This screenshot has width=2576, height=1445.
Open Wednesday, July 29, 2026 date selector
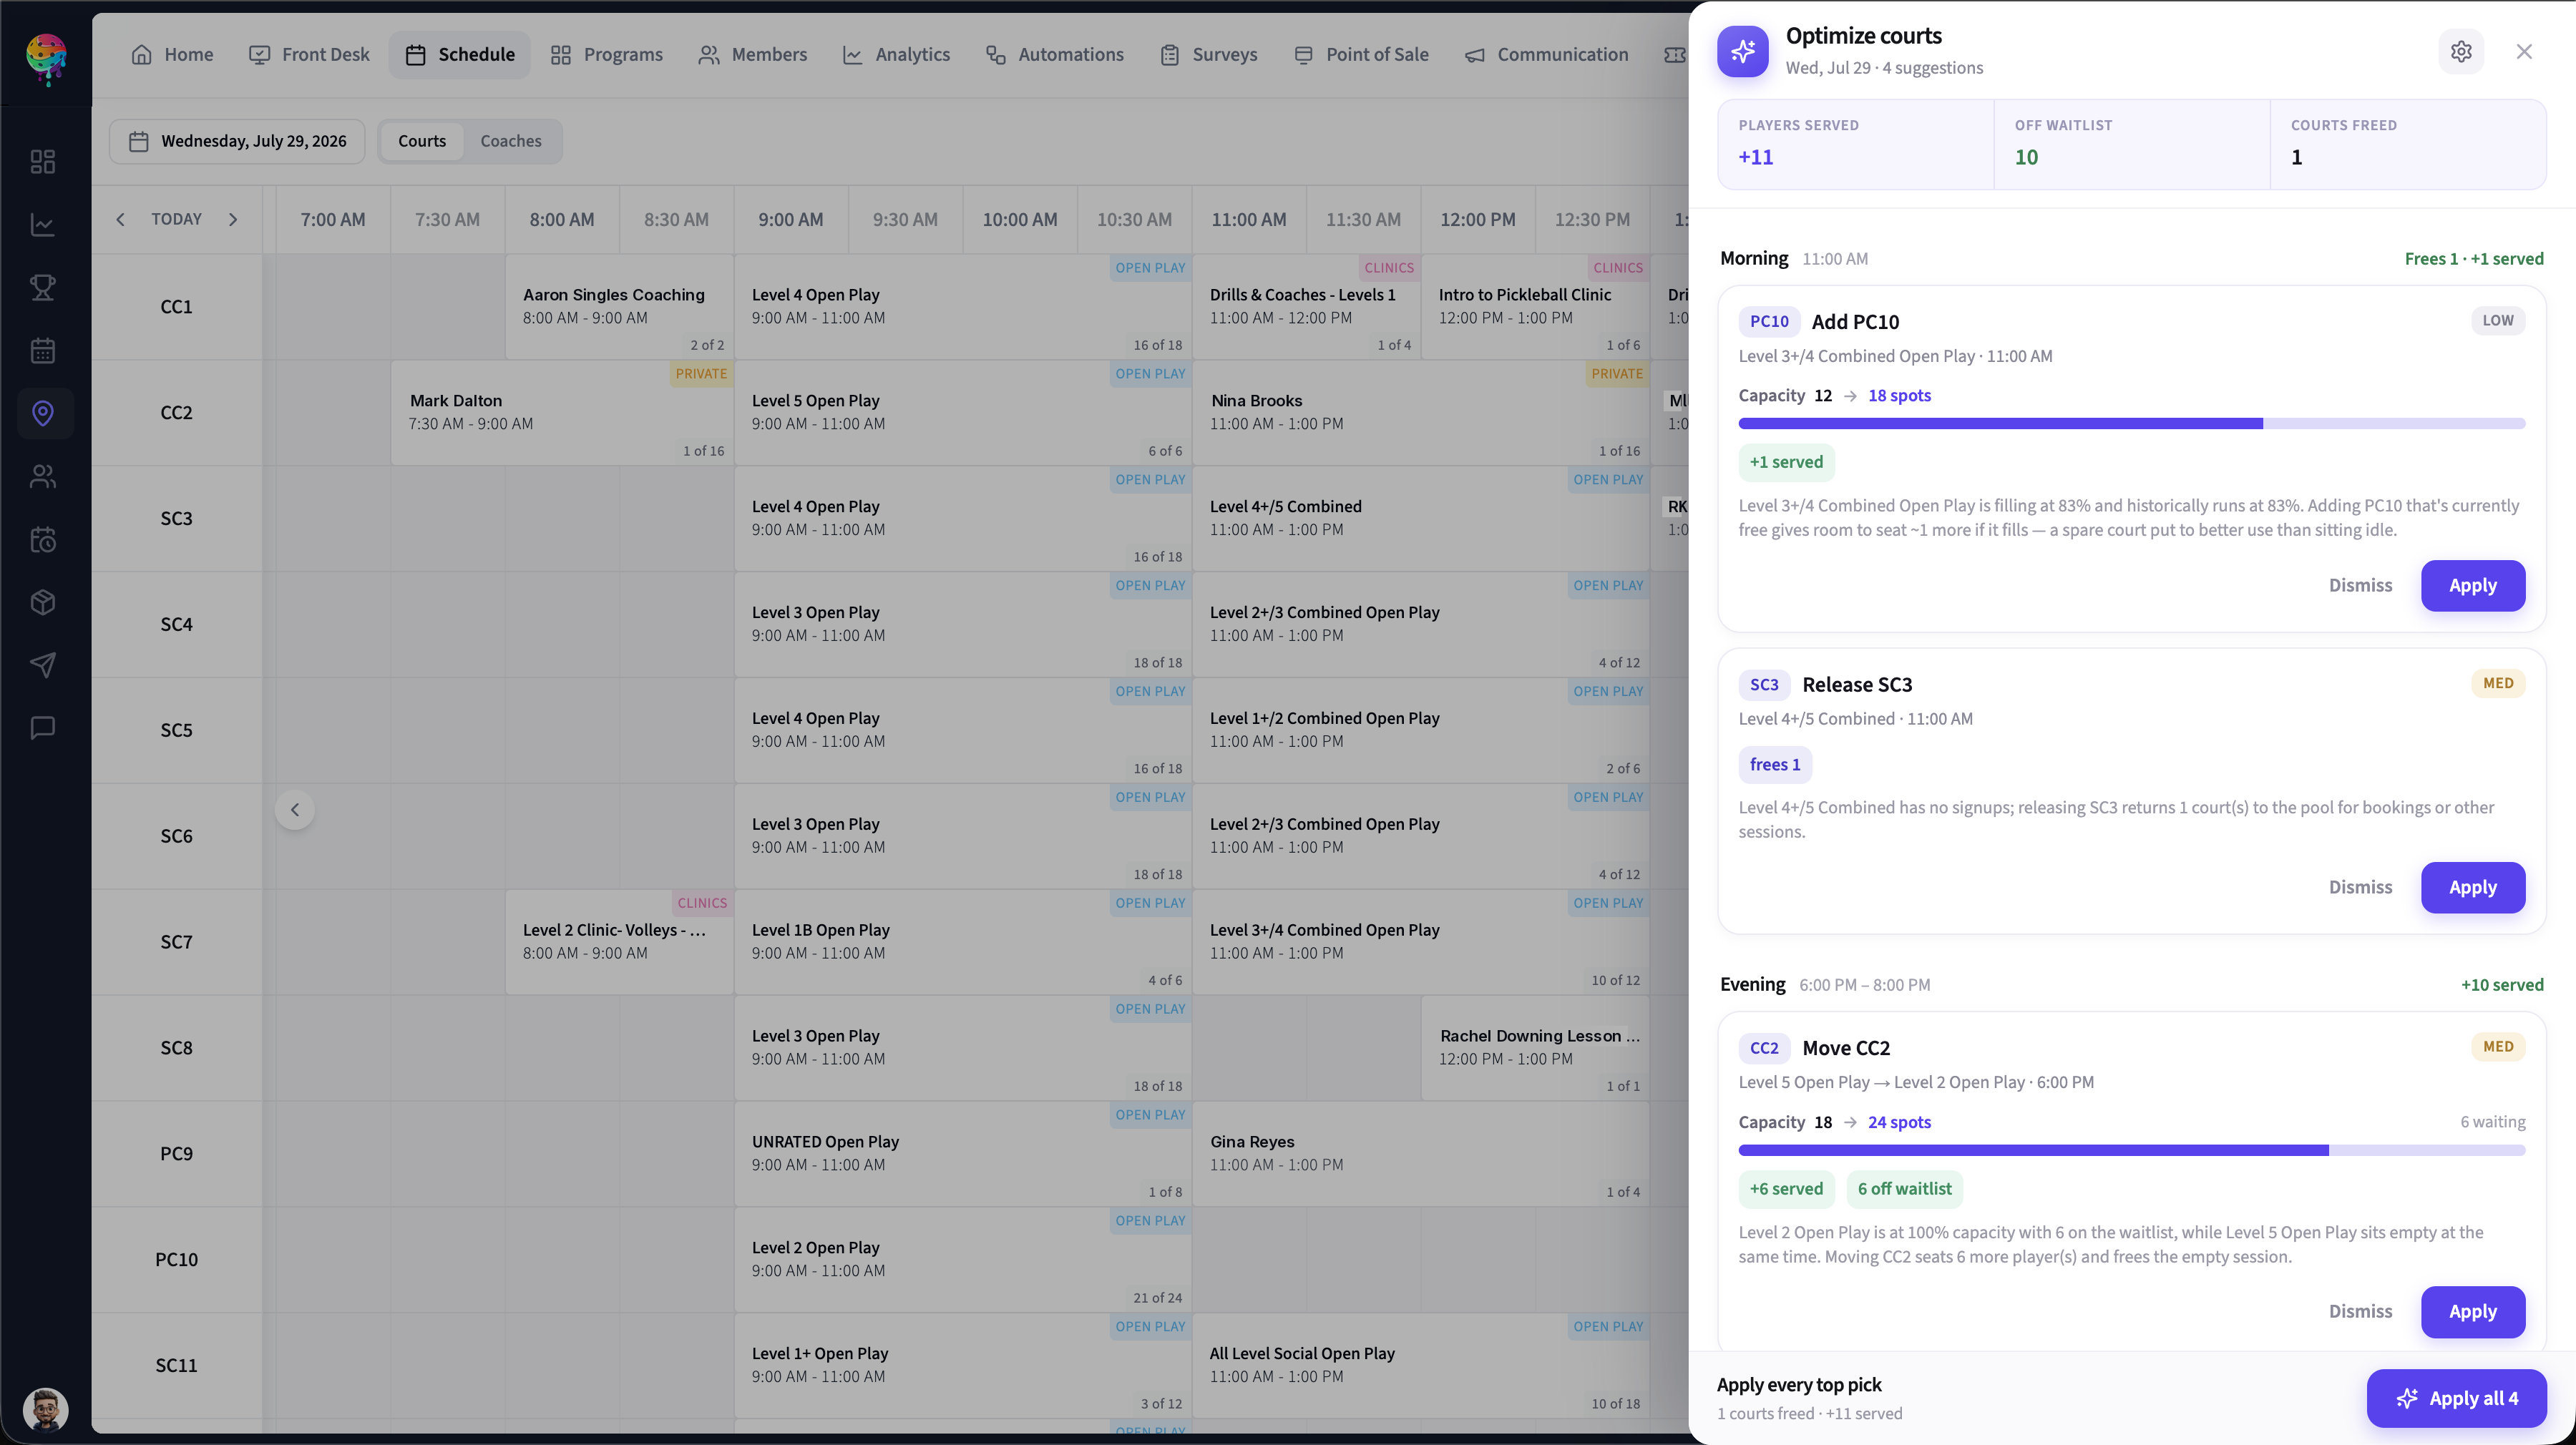pos(237,141)
